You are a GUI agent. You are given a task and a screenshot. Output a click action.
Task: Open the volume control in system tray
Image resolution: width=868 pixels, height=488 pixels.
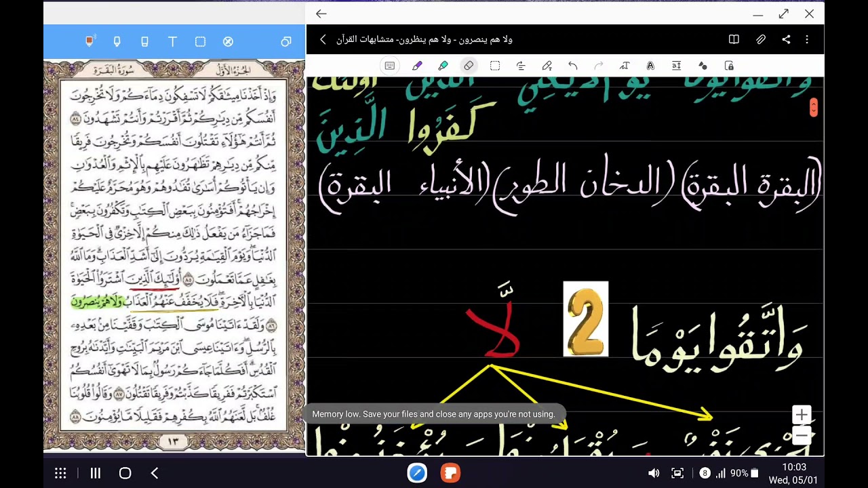[654, 473]
